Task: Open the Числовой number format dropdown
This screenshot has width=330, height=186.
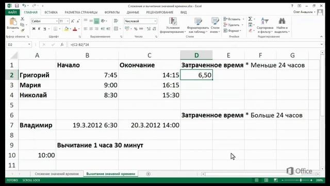Action: [x=155, y=21]
